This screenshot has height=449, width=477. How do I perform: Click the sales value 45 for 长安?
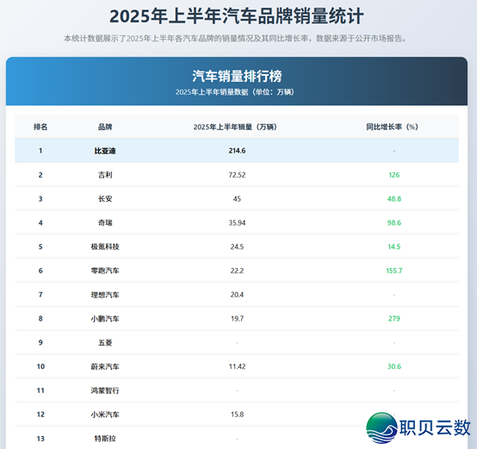(x=237, y=199)
